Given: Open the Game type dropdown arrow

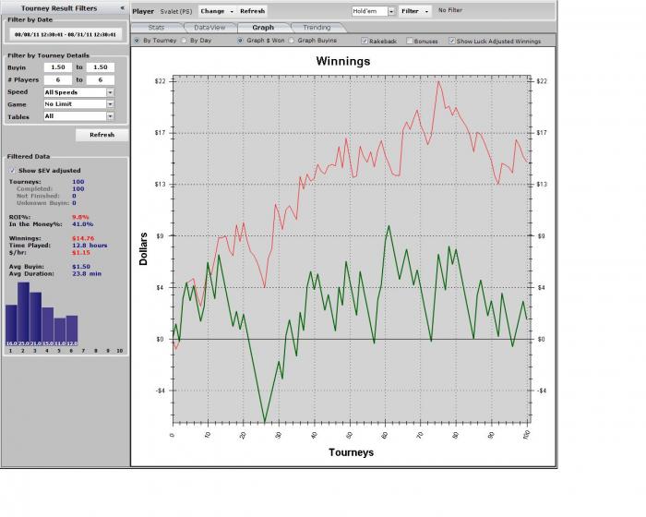Looking at the screenshot, I should (x=110, y=104).
